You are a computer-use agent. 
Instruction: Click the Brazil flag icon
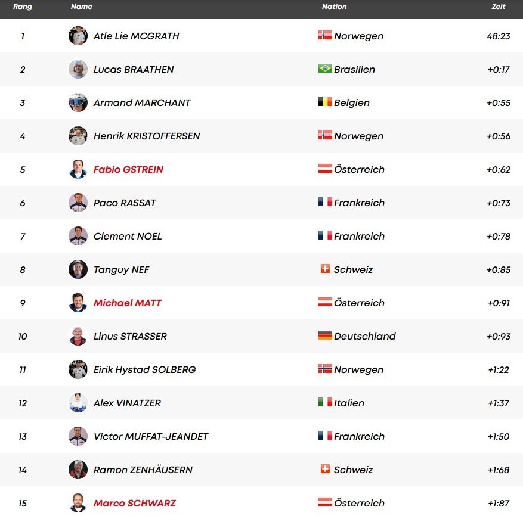(325, 69)
